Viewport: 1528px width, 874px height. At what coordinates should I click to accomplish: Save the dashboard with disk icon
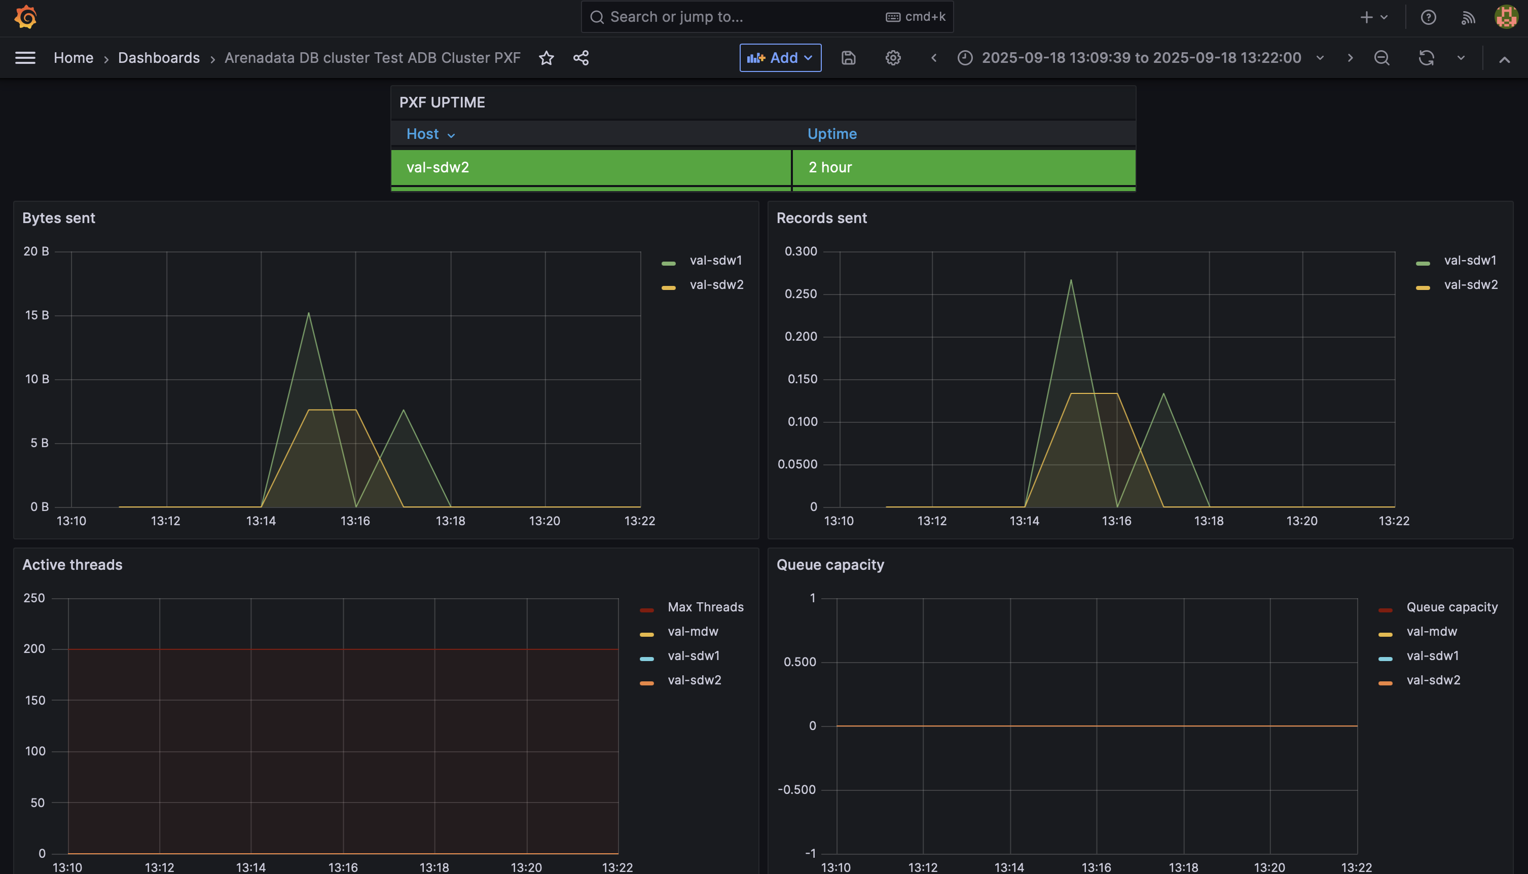pyautogui.click(x=848, y=58)
